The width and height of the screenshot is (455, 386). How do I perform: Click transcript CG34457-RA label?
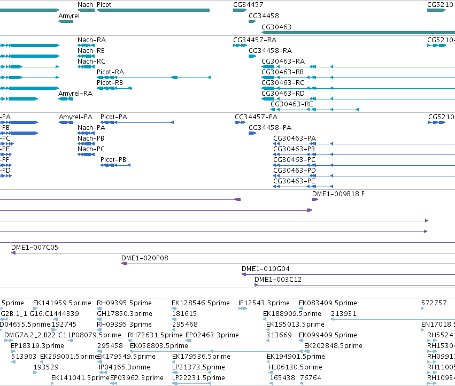tap(255, 40)
